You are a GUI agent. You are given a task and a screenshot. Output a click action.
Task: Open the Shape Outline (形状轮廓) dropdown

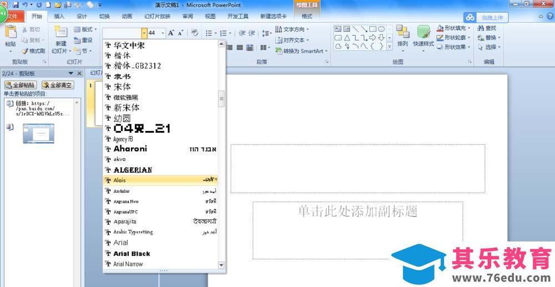pos(454,38)
